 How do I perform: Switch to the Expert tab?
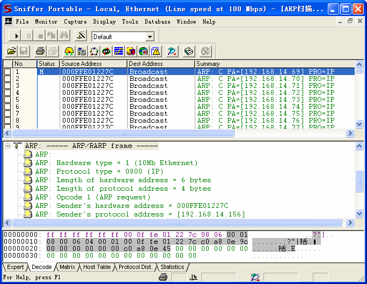pos(15,267)
